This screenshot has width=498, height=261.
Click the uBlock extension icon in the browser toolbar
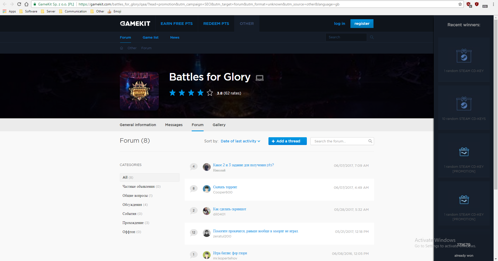pos(468,4)
